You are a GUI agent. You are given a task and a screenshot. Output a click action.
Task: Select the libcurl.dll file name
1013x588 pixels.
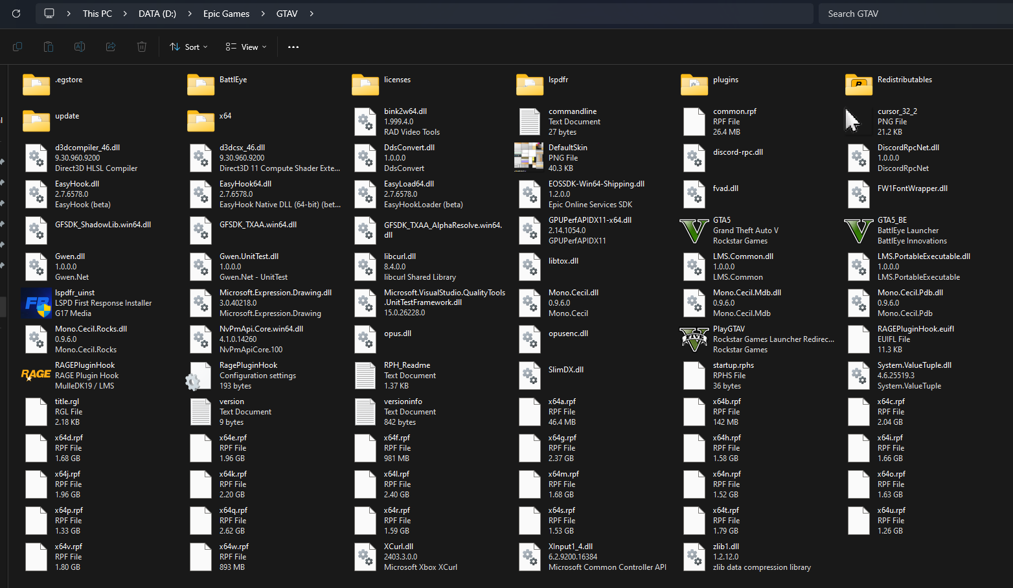[400, 256]
